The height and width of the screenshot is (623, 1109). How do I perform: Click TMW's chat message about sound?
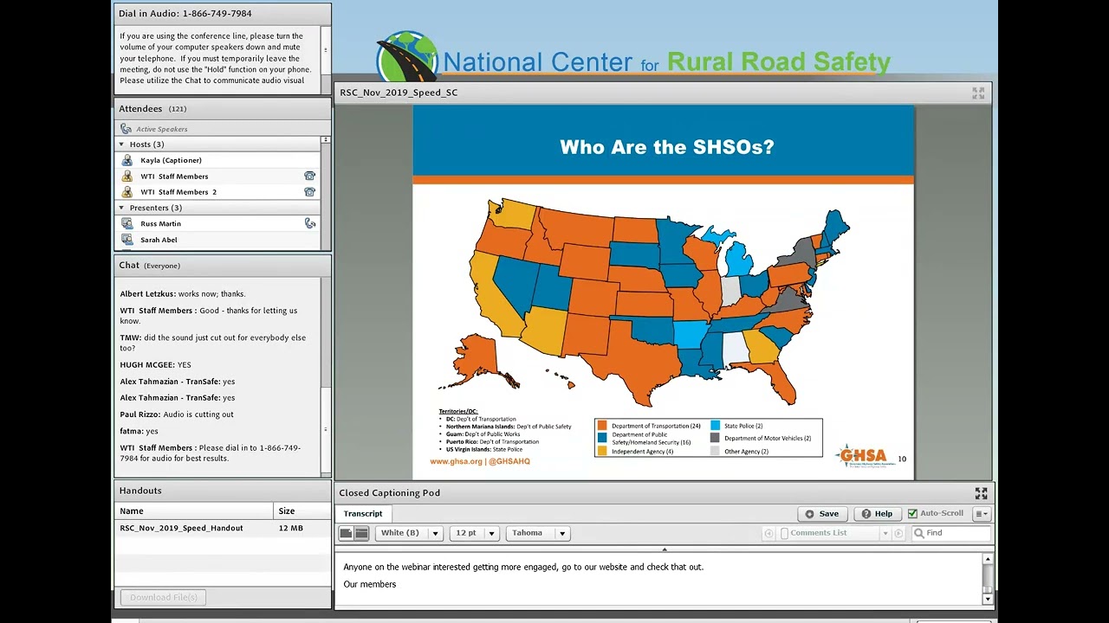213,343
